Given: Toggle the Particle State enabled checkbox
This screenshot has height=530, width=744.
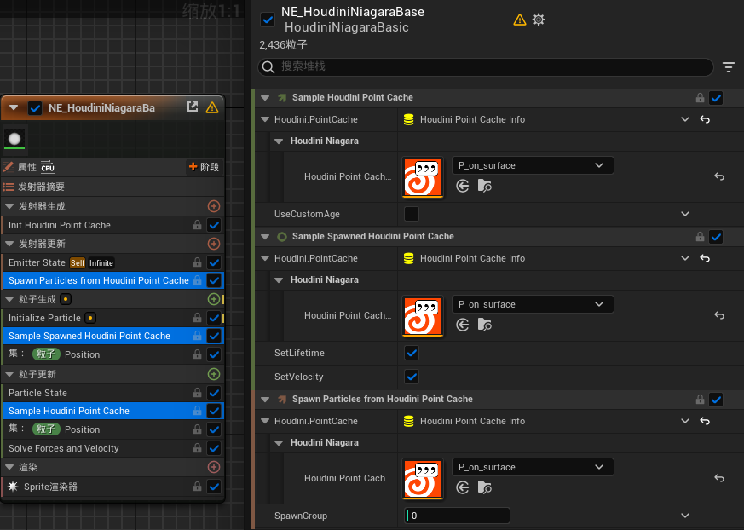Looking at the screenshot, I should (214, 393).
